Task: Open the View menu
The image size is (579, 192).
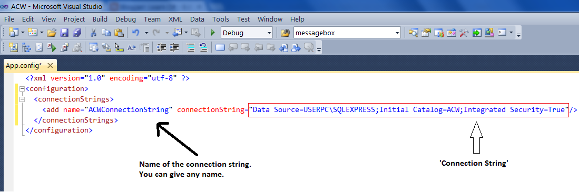Action: pos(49,19)
